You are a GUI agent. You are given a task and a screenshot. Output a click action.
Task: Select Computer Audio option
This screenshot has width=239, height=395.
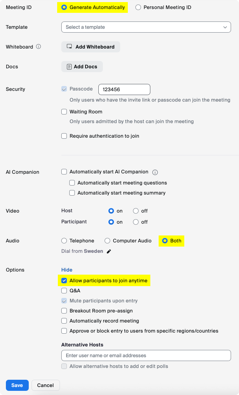[x=107, y=241]
